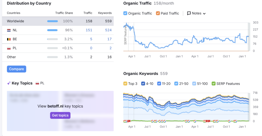Open the NL traffic value 151 link

point(89,30)
